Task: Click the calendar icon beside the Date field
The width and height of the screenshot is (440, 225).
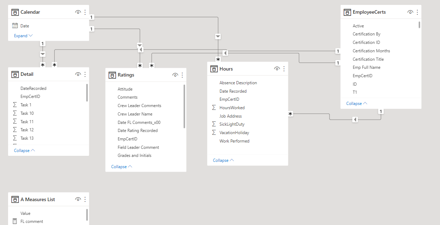Action: click(x=15, y=26)
